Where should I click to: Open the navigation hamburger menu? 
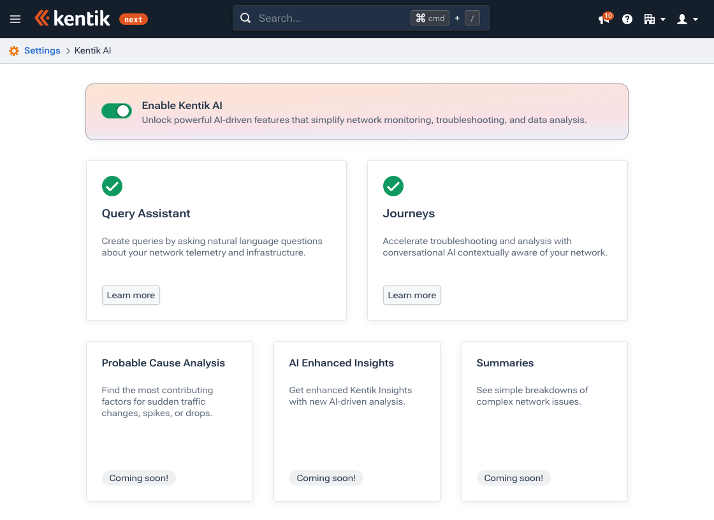[15, 18]
